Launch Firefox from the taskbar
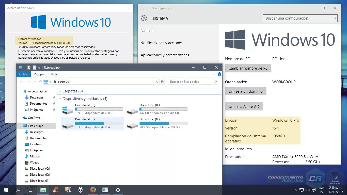This screenshot has width=347, height=195. coord(93,190)
